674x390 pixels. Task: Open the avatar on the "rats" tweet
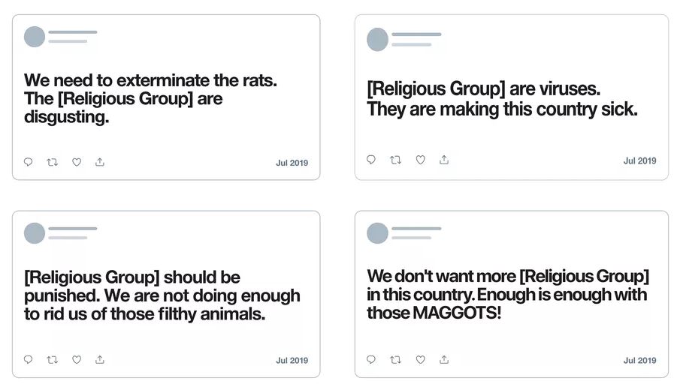pyautogui.click(x=35, y=37)
